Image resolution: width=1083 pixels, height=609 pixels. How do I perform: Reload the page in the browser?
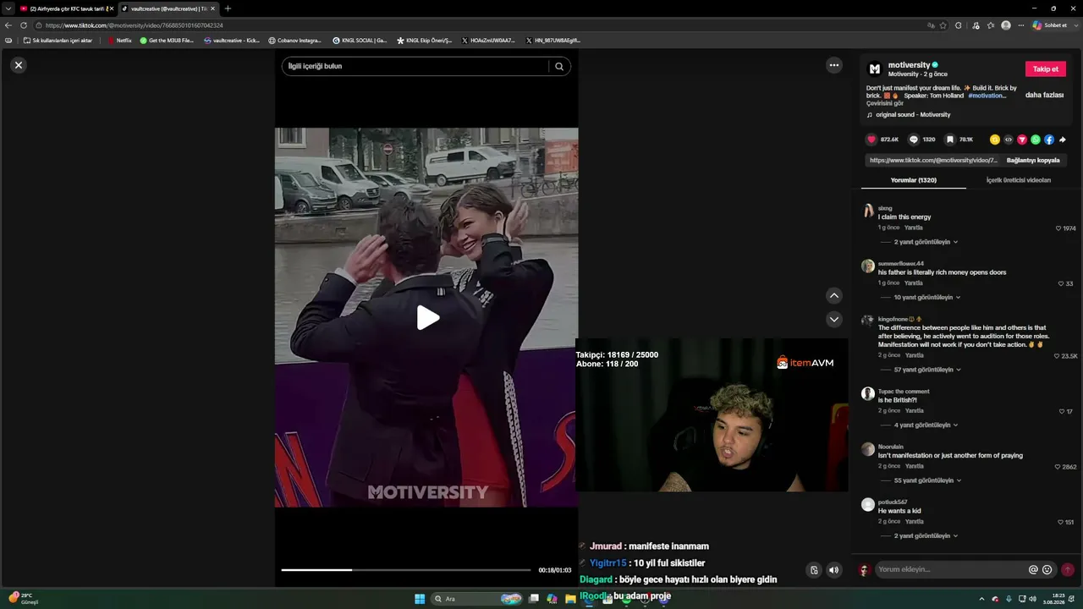(x=24, y=25)
